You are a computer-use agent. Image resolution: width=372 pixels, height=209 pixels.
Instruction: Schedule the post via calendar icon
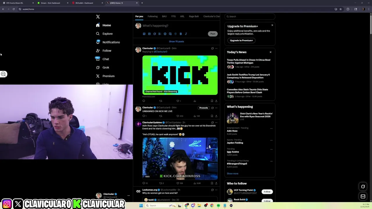170,34
